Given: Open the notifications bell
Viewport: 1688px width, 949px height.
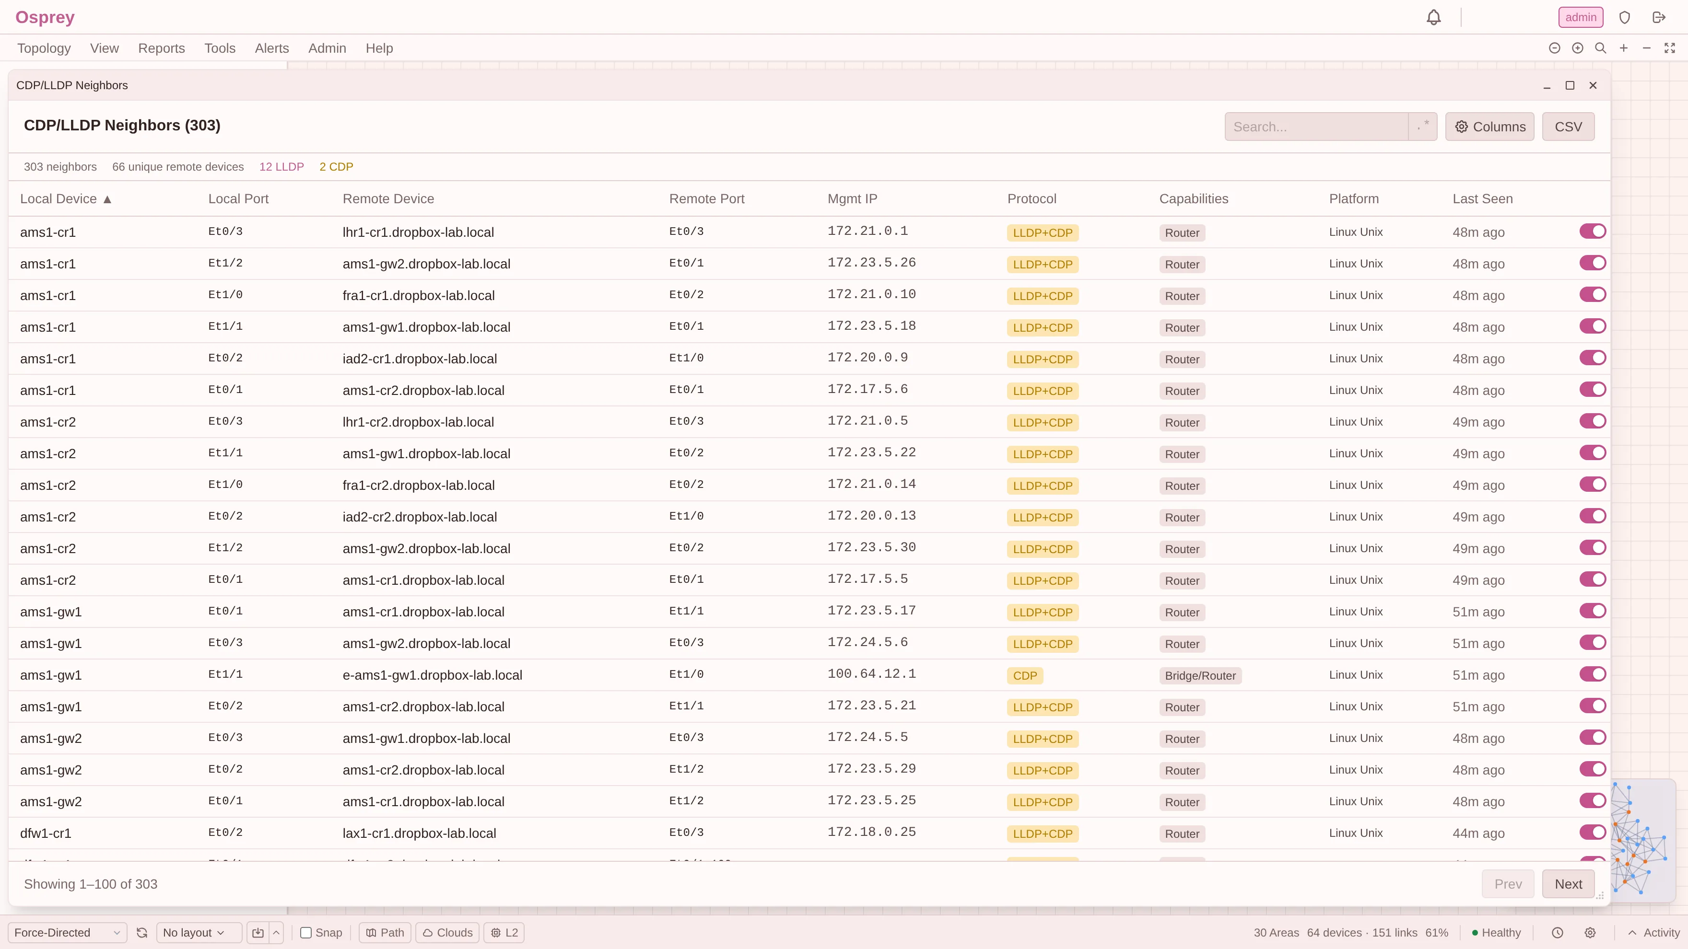Looking at the screenshot, I should (x=1434, y=18).
